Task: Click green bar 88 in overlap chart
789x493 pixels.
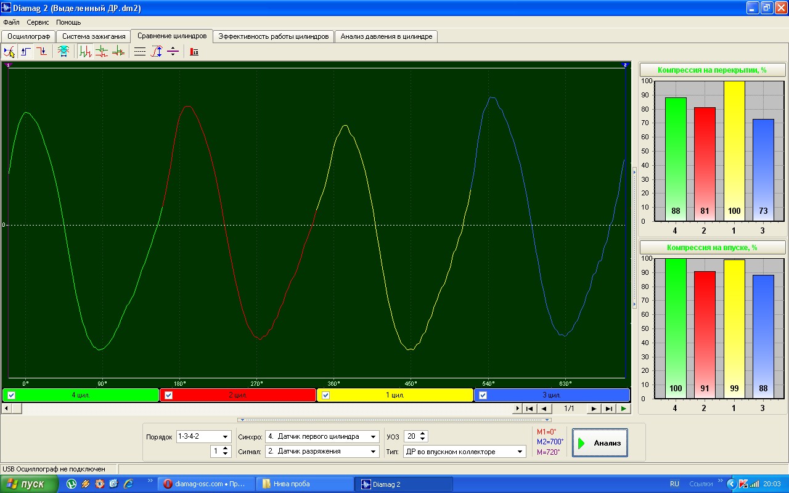Action: [x=676, y=159]
